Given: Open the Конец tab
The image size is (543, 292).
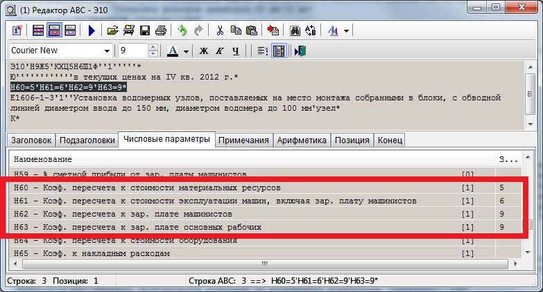Looking at the screenshot, I should (390, 140).
